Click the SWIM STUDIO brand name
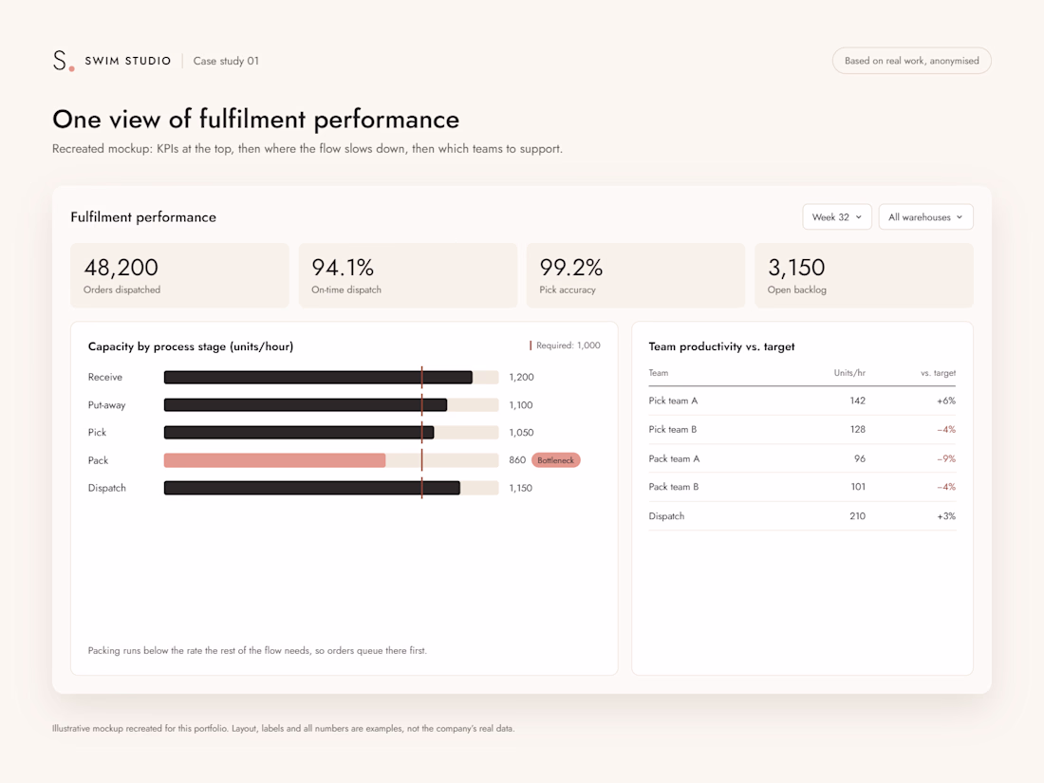The image size is (1044, 783). (128, 61)
